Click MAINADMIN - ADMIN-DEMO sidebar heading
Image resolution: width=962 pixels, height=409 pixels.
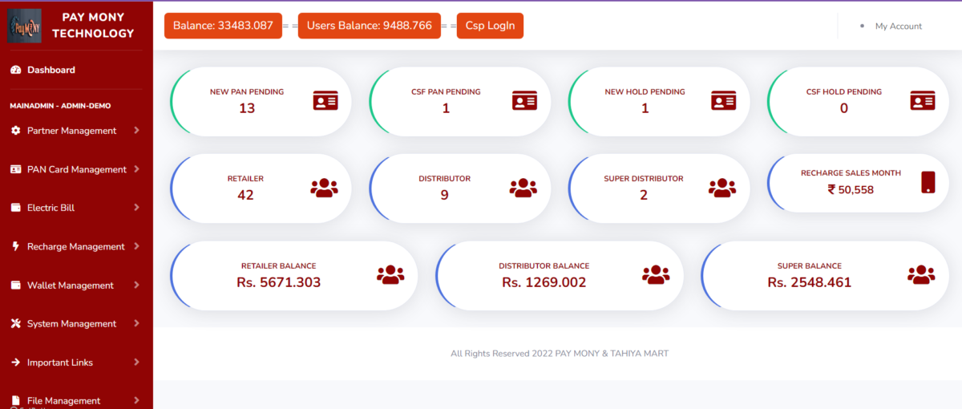[x=60, y=106]
